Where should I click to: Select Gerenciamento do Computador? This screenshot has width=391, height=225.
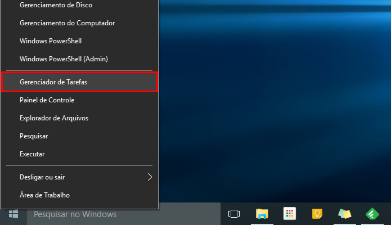coord(79,23)
